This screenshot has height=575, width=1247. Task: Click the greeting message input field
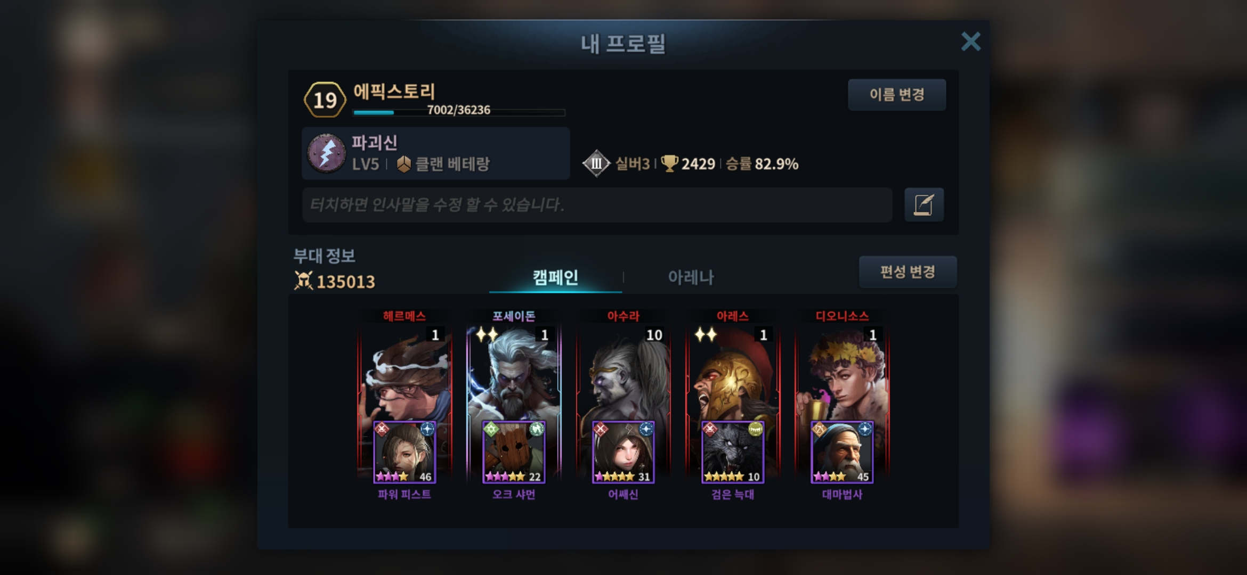[x=597, y=204]
